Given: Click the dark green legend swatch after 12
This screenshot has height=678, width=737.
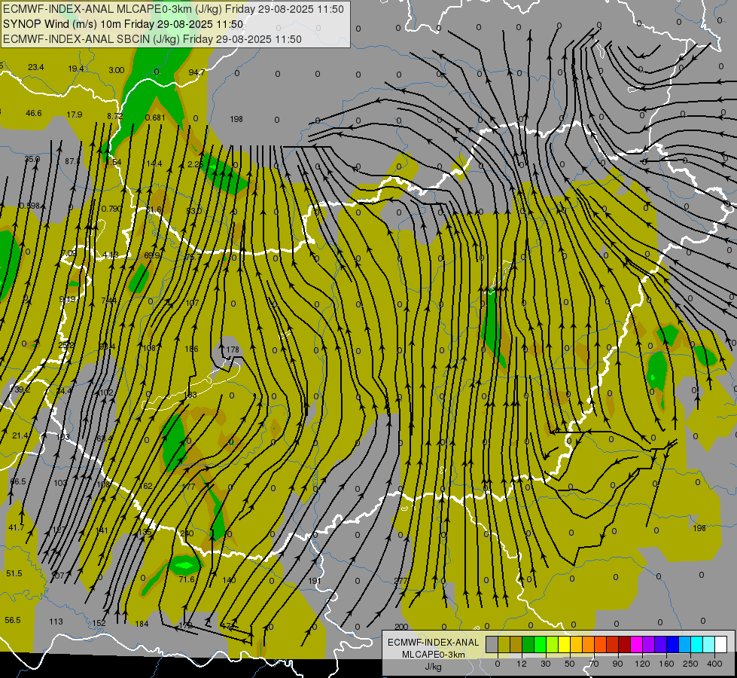Looking at the screenshot, I should (528, 645).
